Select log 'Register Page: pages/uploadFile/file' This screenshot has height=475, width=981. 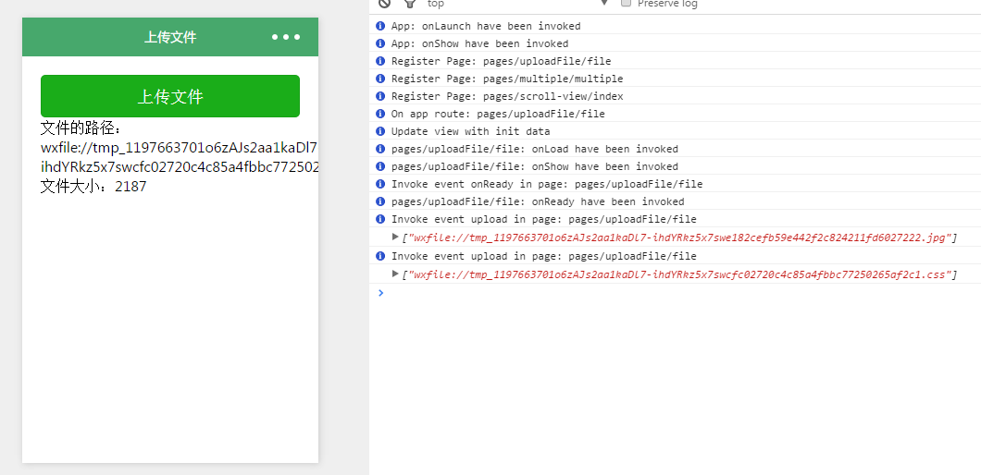501,61
